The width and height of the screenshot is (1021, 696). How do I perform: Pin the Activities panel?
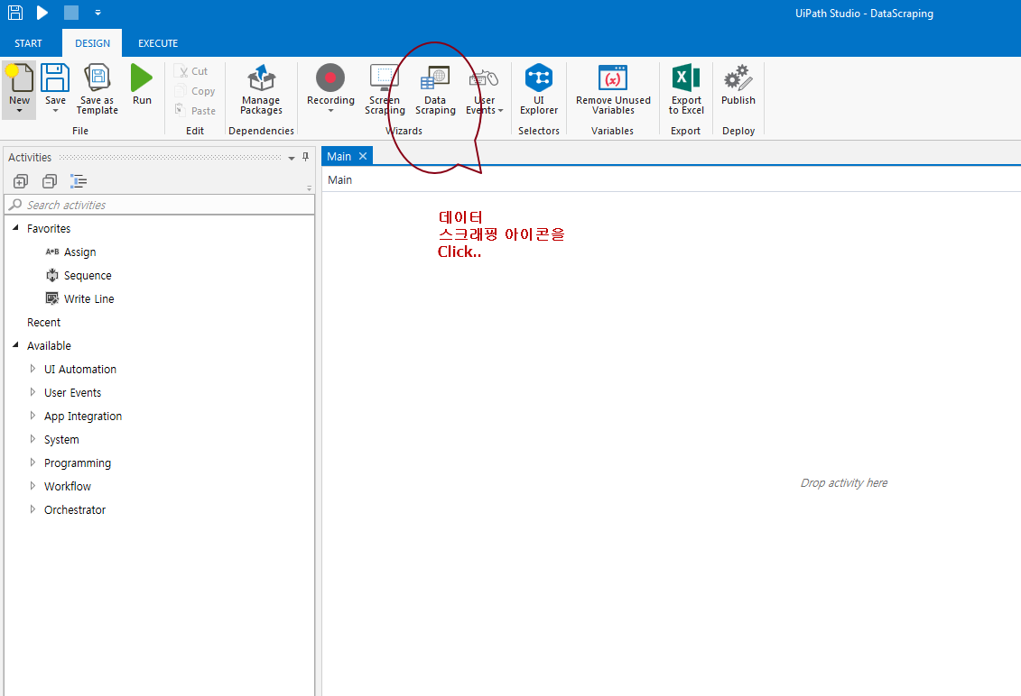click(x=305, y=157)
